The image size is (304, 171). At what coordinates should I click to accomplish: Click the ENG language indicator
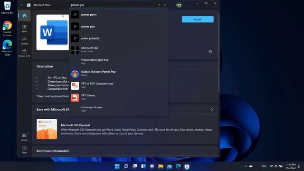point(264,166)
